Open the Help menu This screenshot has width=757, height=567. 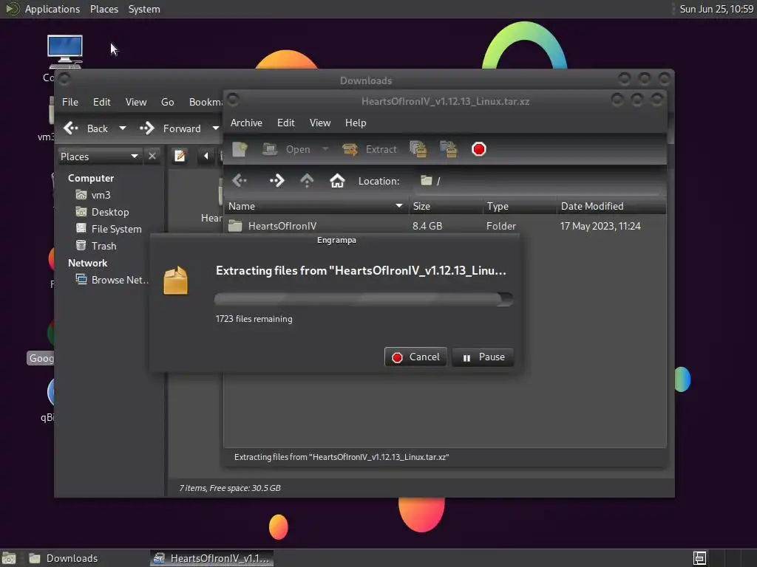(x=356, y=123)
